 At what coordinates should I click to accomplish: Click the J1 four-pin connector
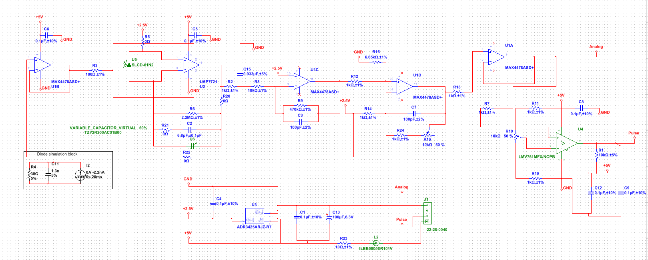tap(427, 213)
